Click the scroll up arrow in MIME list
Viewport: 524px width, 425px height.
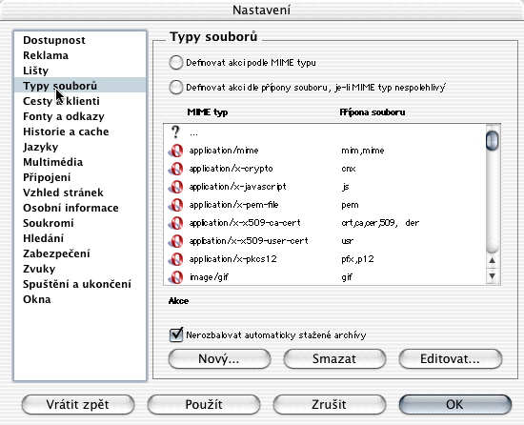coord(493,260)
